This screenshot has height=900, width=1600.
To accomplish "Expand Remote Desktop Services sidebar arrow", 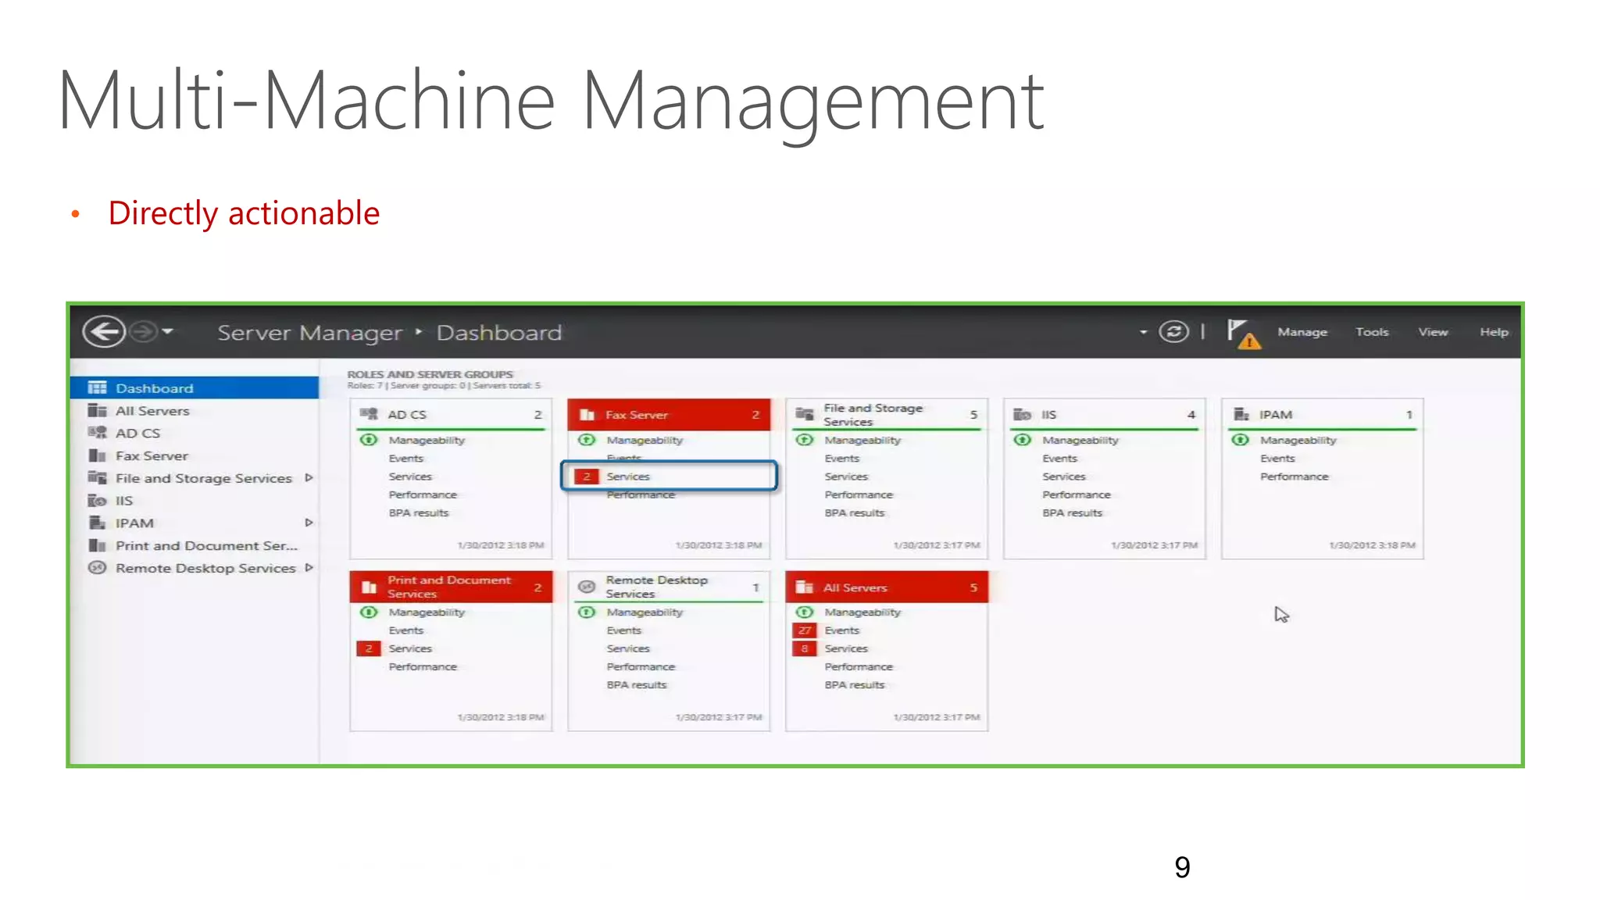I will [309, 568].
